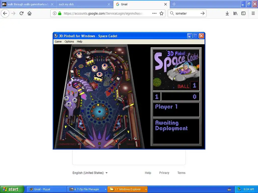Switch to the walk through walls tab
The image size is (258, 193).
[28, 4]
